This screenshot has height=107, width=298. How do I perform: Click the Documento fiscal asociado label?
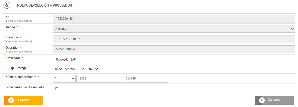(24, 87)
